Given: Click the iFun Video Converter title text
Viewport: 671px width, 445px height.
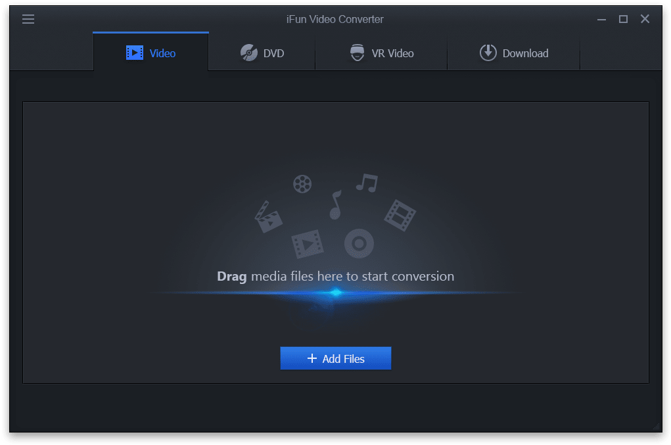Looking at the screenshot, I should pos(335,19).
